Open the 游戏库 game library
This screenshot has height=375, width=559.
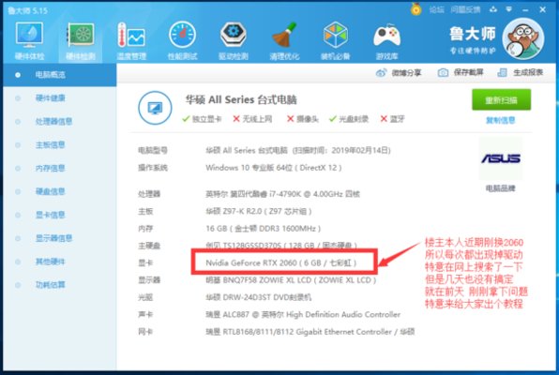point(386,40)
